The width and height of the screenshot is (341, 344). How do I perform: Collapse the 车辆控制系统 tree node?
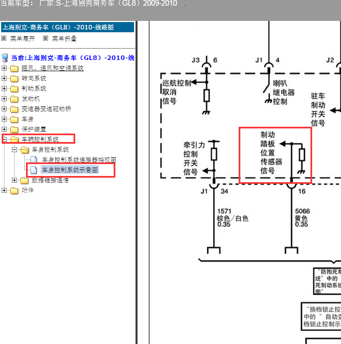5,139
